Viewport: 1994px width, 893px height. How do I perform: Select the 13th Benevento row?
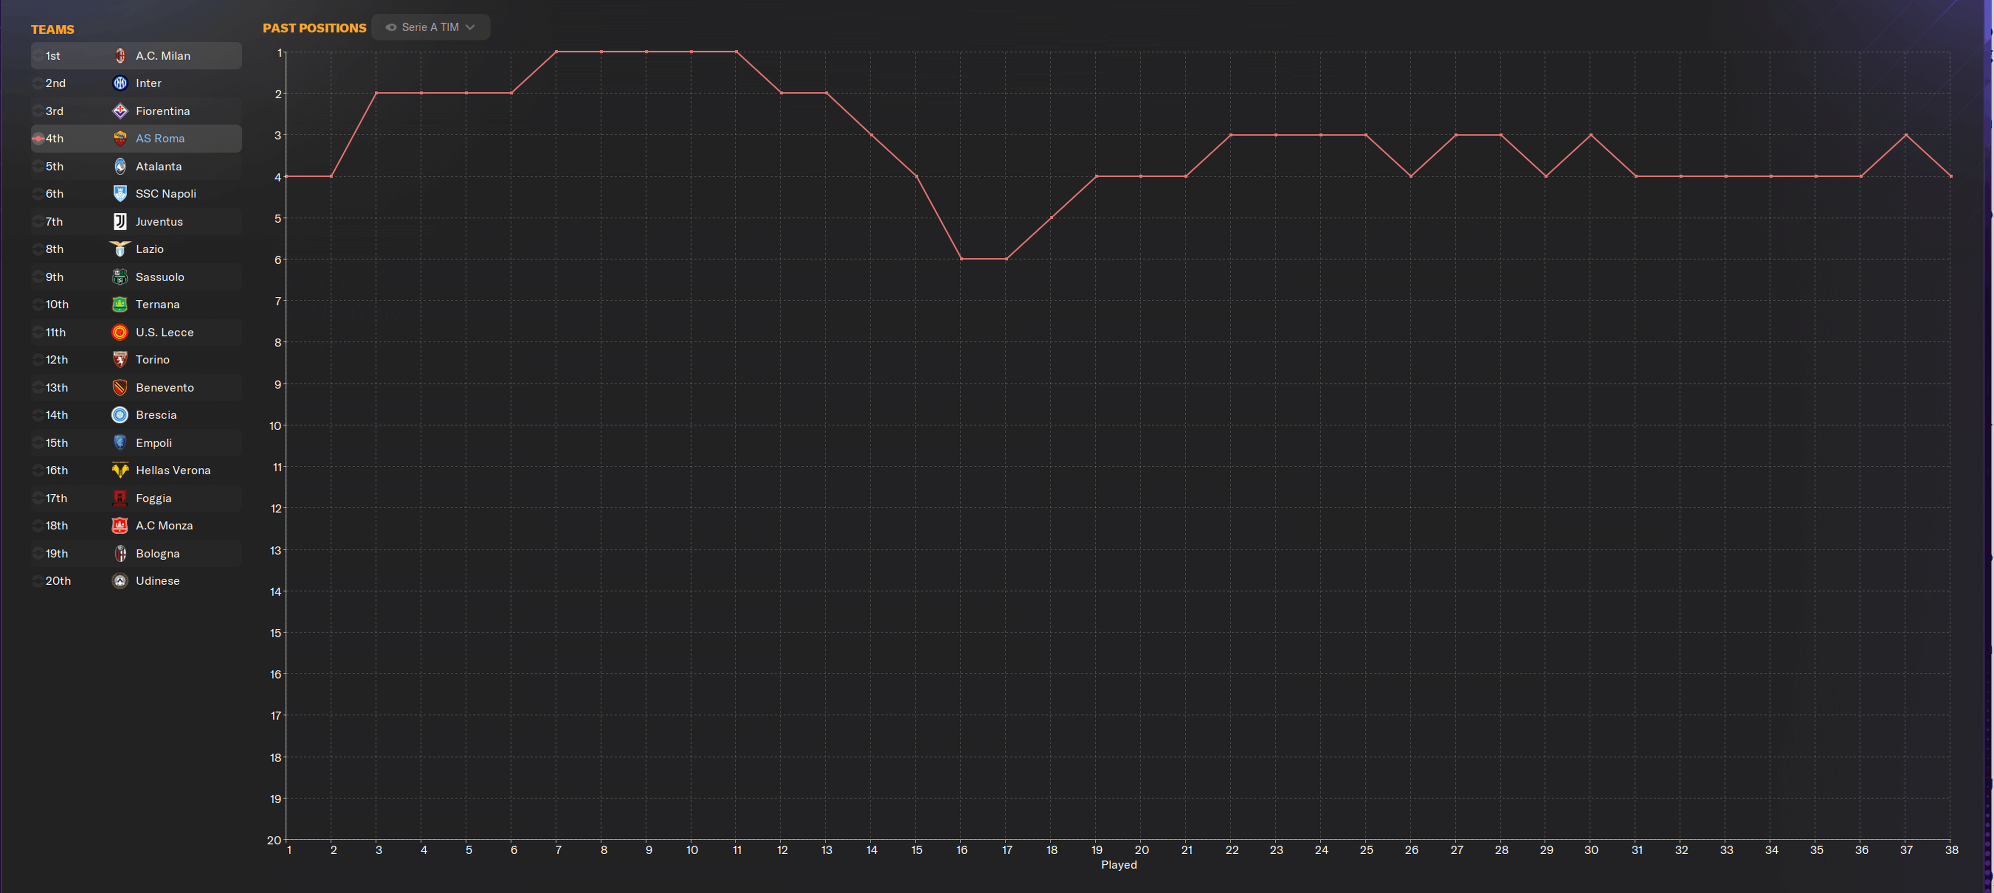pyautogui.click(x=136, y=388)
